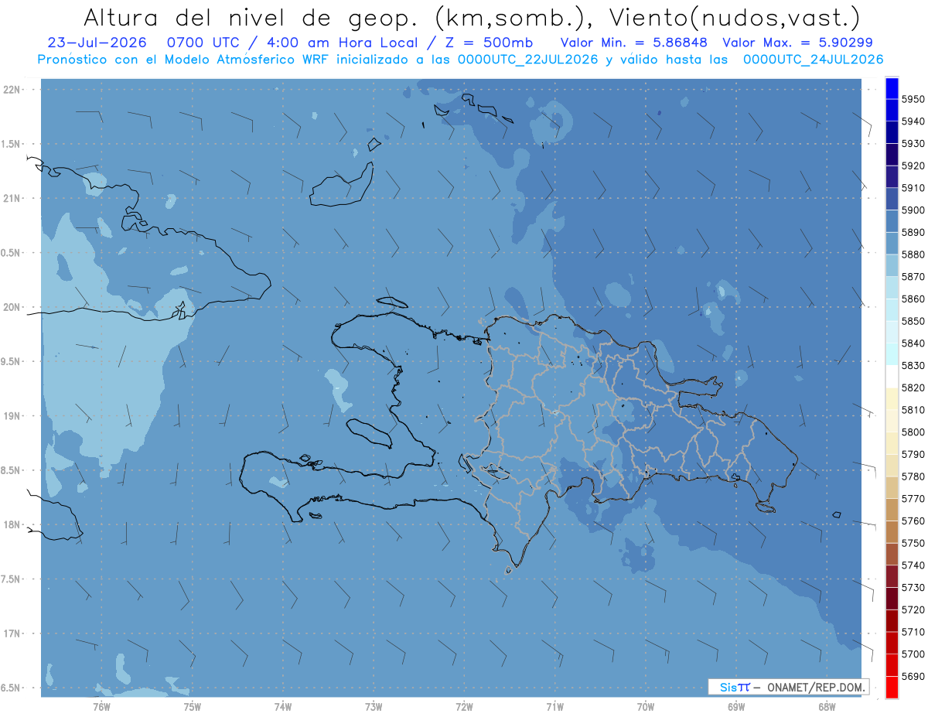Screen dimensions: 928x717
Task: Click the '75W' longitude axis label
Action: click(192, 706)
